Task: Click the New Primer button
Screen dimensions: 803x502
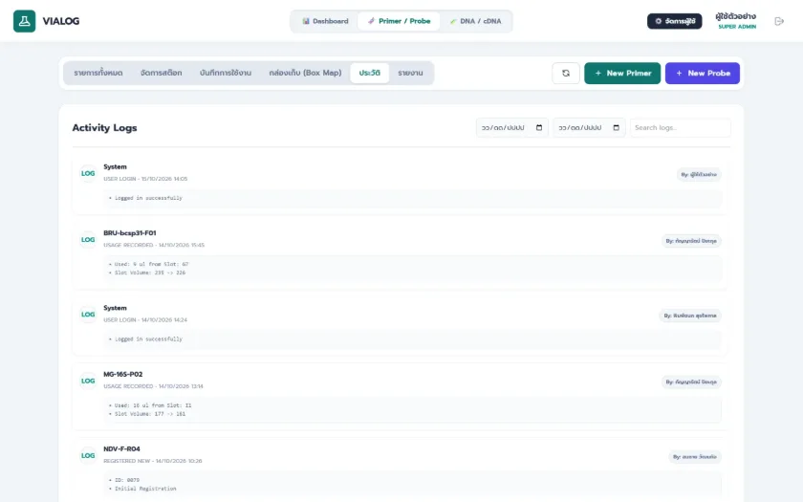Action: pyautogui.click(x=622, y=74)
